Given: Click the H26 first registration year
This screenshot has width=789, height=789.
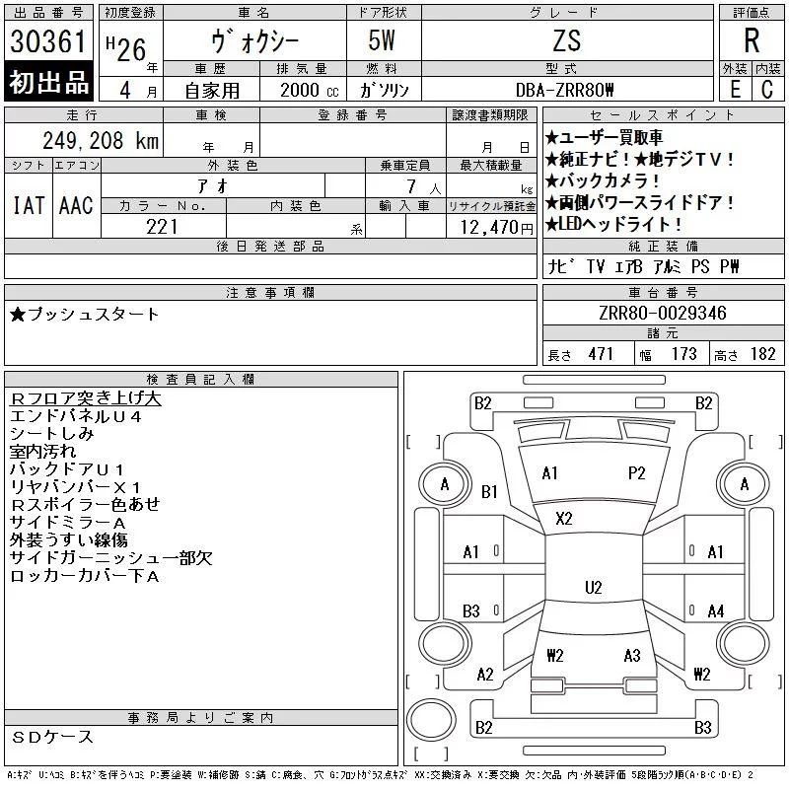Looking at the screenshot, I should [x=126, y=48].
